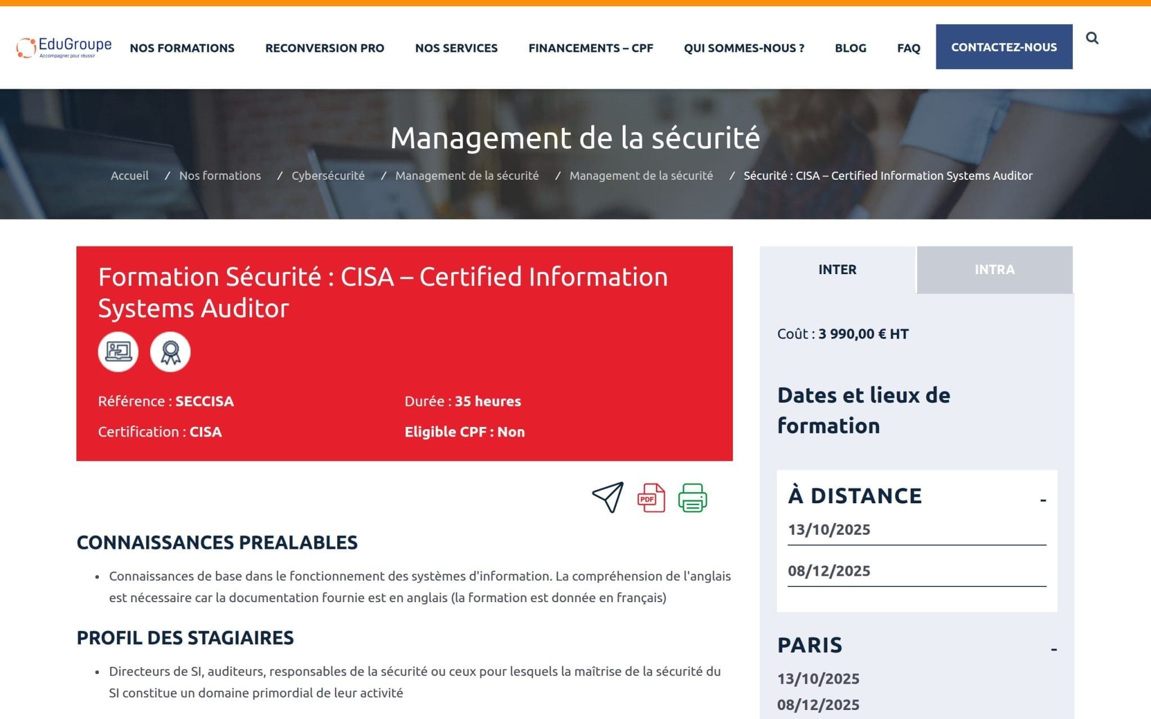Screen dimensions: 1151x719
Task: Open FINANCEMENTS – CPF menu
Action: tap(591, 48)
